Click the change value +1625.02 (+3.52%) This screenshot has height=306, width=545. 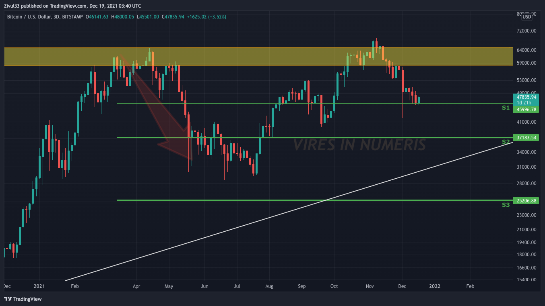tap(207, 17)
